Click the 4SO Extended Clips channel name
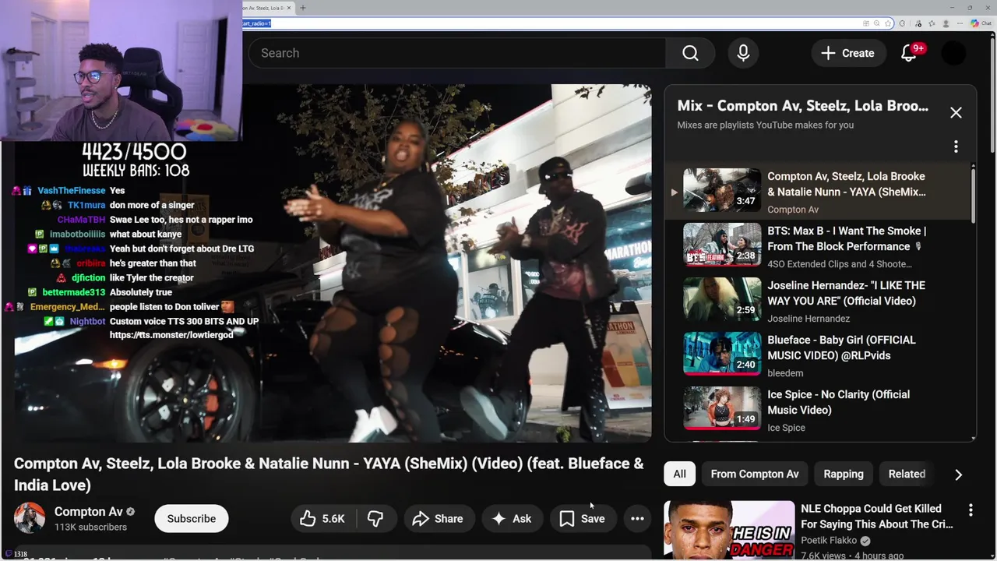 point(839,264)
